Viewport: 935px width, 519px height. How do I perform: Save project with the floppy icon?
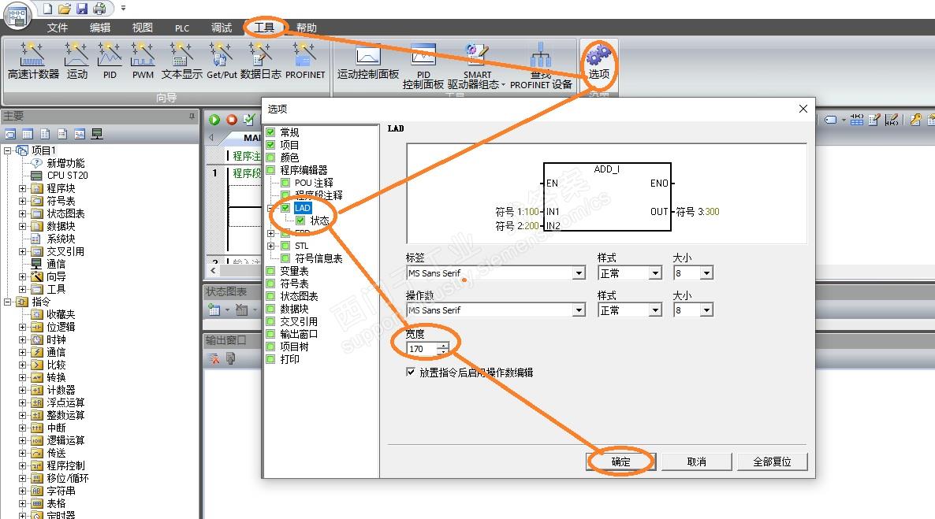82,9
